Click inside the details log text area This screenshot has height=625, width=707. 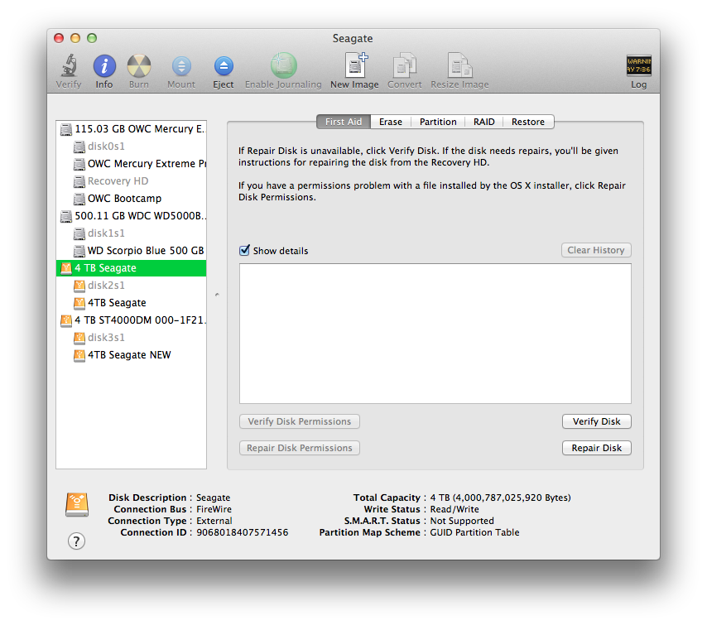[x=435, y=334]
